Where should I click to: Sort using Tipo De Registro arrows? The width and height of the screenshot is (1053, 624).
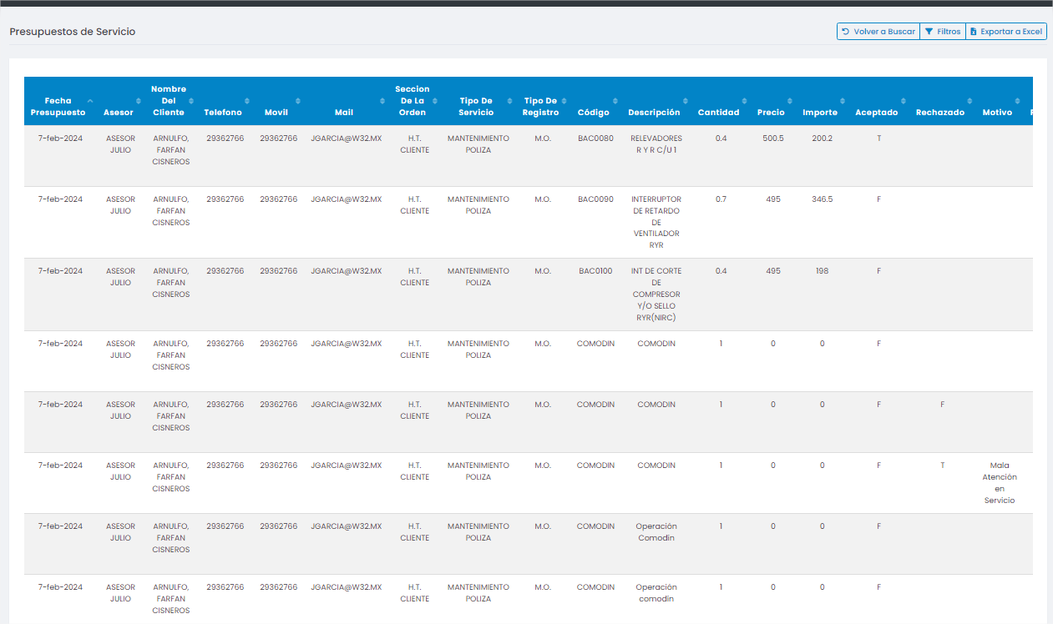[x=565, y=101]
